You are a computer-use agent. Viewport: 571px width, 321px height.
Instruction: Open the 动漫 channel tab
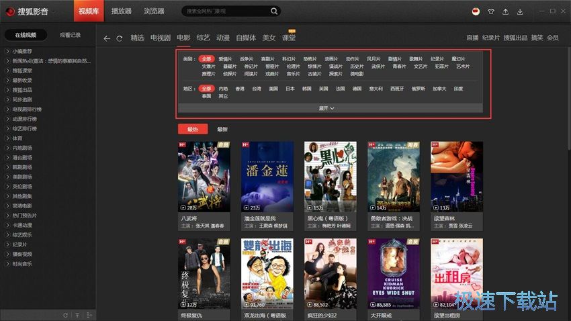[223, 38]
